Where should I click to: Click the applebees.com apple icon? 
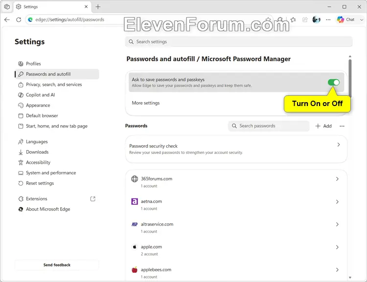click(x=135, y=270)
